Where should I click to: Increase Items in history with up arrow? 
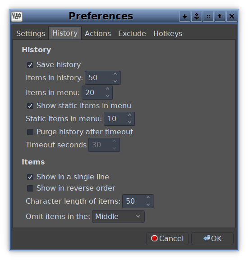[x=115, y=74]
